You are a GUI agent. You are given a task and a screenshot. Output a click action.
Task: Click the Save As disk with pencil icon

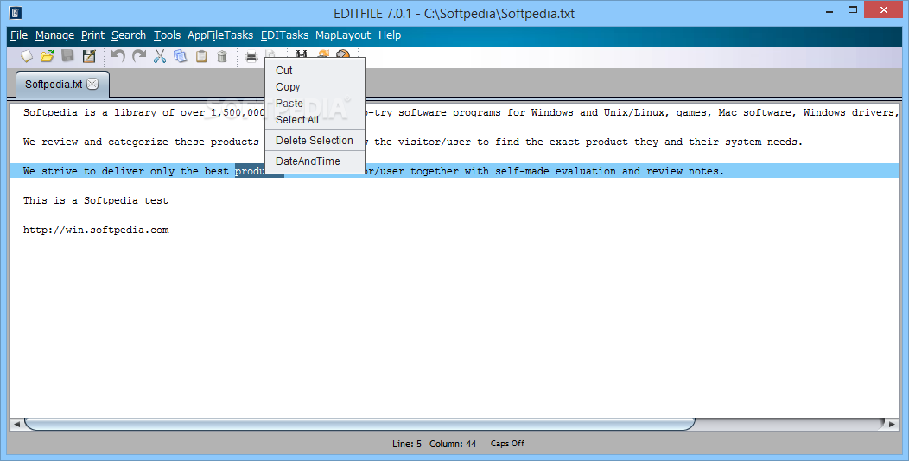[89, 56]
